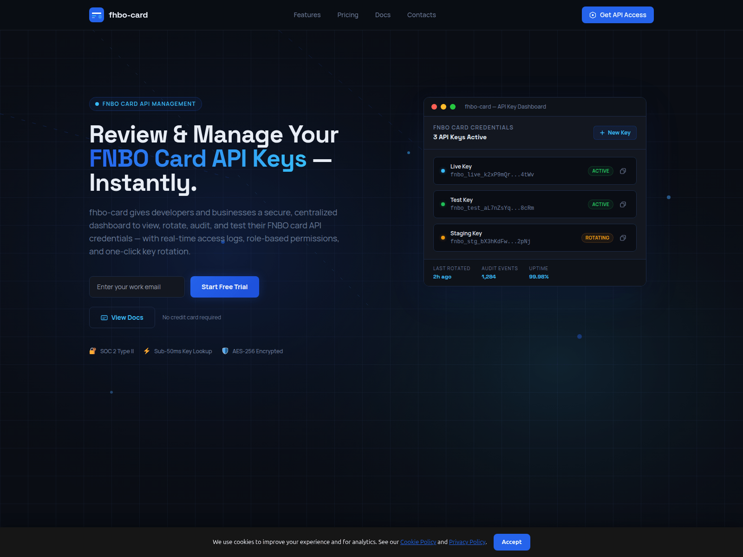The image size is (743, 557).
Task: Click the 'Staging Key' label
Action: pyautogui.click(x=466, y=233)
